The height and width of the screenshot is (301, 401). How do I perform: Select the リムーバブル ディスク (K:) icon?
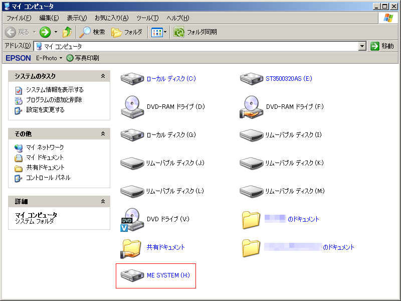pos(252,163)
